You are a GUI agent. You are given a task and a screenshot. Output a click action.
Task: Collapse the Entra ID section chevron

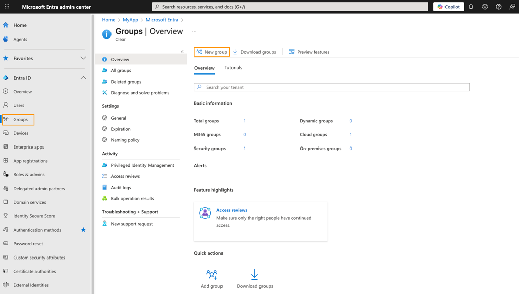[83, 78]
